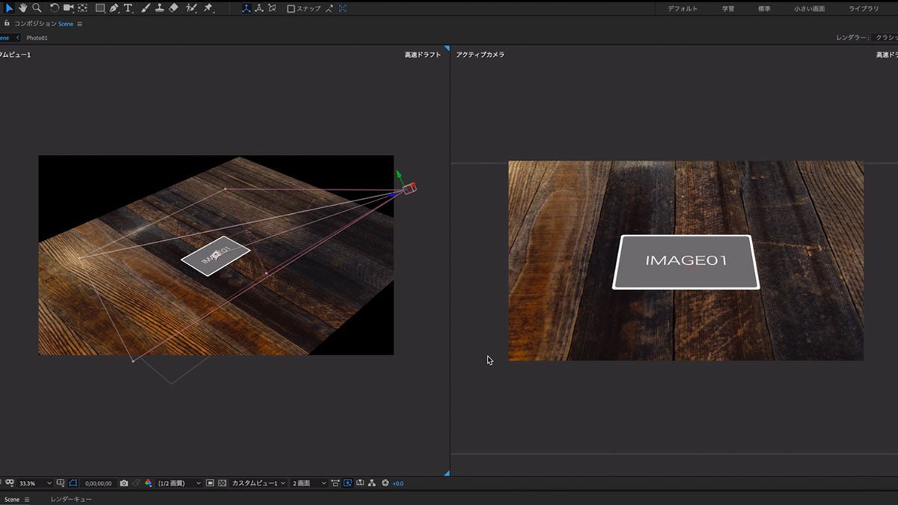Select the Zoom magnifier tool

point(37,8)
